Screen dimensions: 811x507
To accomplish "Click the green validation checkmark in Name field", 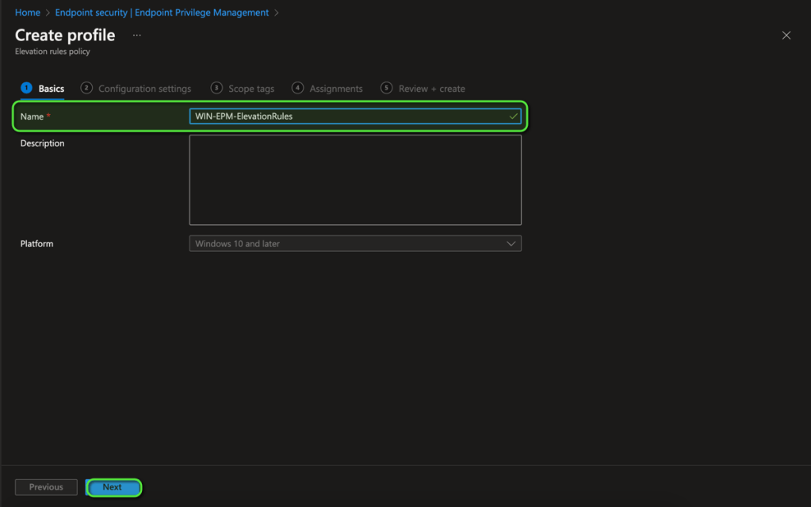I will [513, 116].
